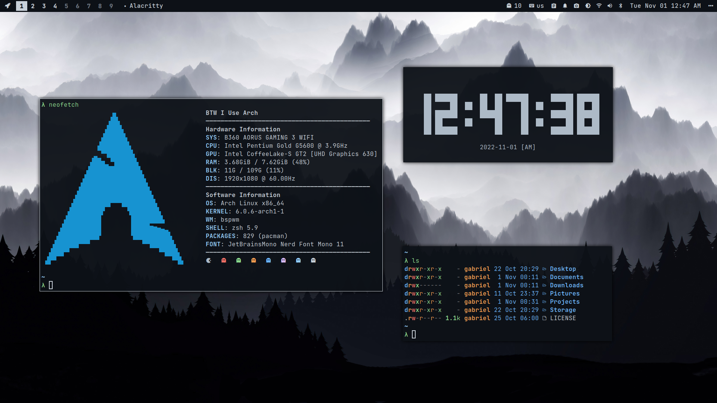Click the screenshot camera icon
Screen dimensions: 717x403
pyautogui.click(x=577, y=6)
